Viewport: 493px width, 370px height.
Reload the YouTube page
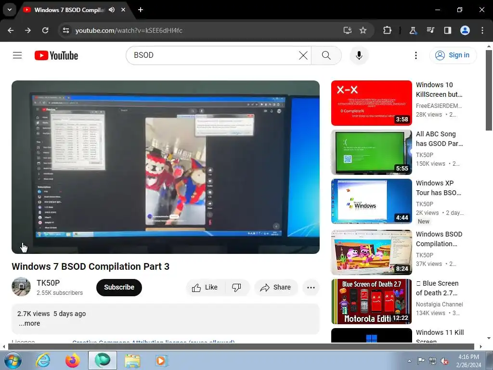[45, 30]
